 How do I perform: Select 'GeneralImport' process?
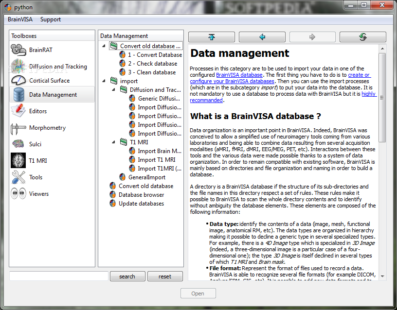147,177
